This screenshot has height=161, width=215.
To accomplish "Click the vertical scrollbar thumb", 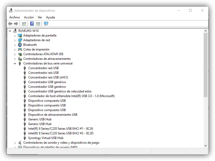I will click(205, 65).
